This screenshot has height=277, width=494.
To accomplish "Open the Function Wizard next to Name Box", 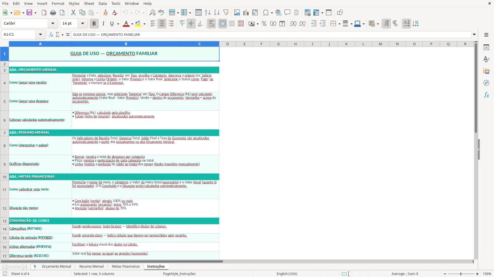I will (51, 34).
